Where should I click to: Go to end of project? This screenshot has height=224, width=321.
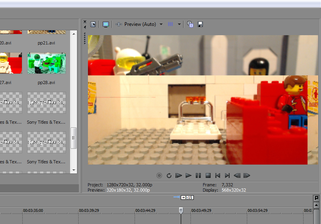227,175
